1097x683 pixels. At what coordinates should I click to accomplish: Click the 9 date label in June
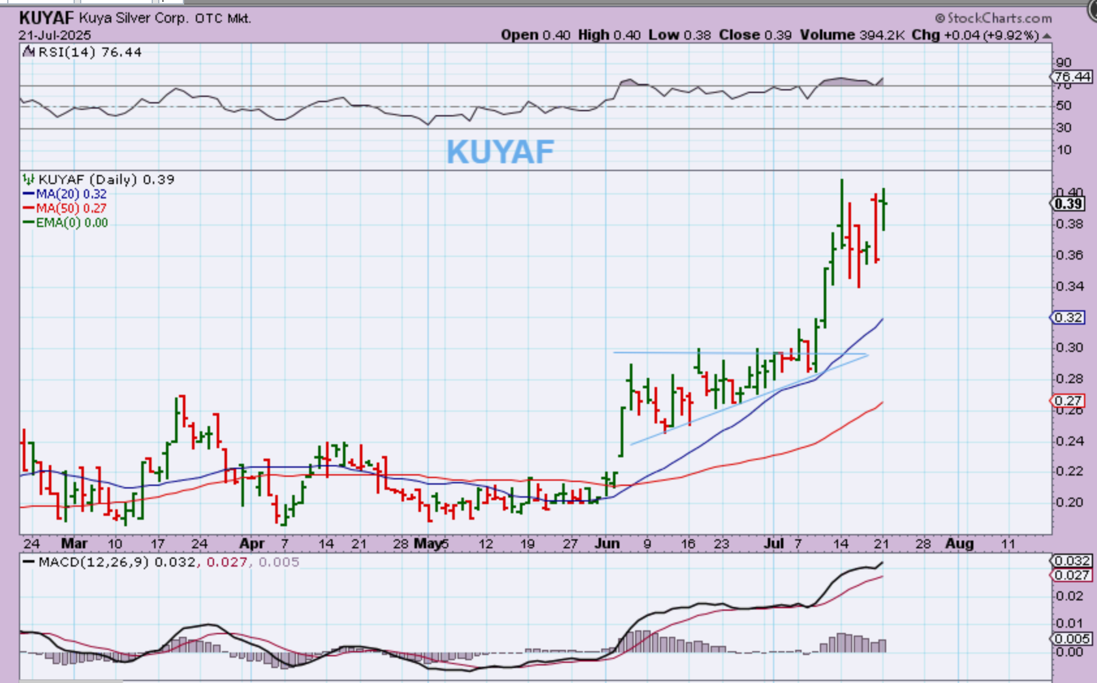coord(647,544)
